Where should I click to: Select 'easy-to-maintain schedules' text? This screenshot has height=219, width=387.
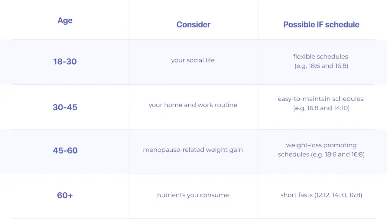tap(320, 99)
